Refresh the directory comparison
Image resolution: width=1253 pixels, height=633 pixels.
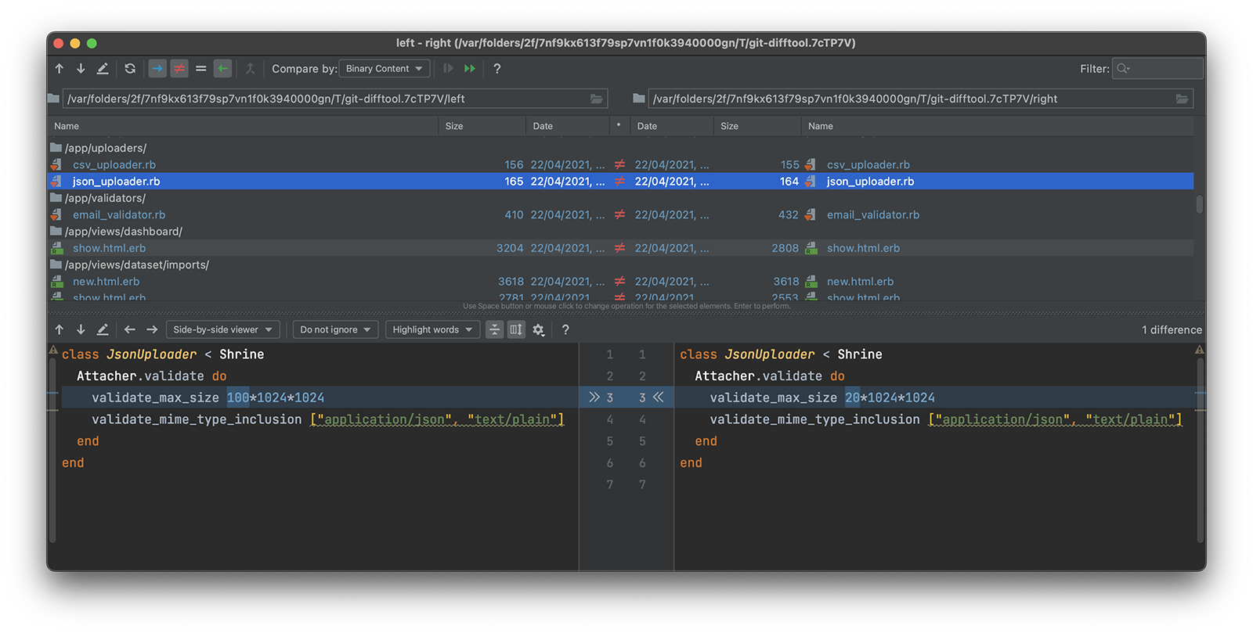click(130, 69)
